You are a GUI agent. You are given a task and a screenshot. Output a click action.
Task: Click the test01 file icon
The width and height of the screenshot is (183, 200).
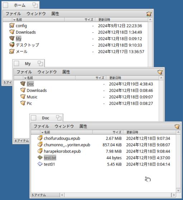tap(40, 164)
